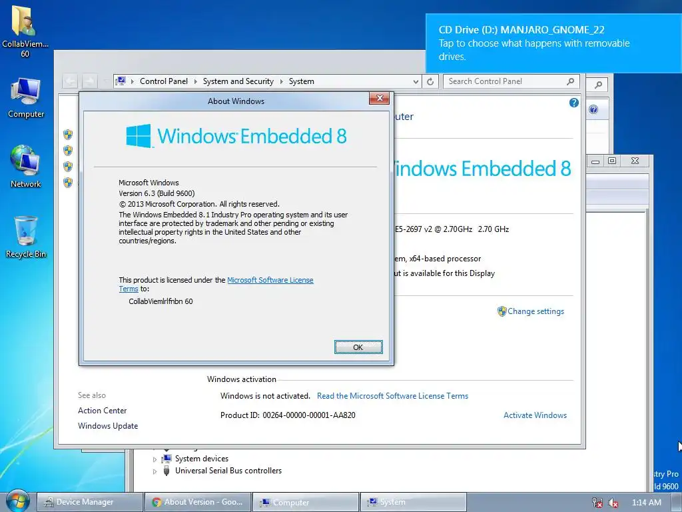
Task: Open the Microsoft Software License Terms link
Action: (x=216, y=284)
